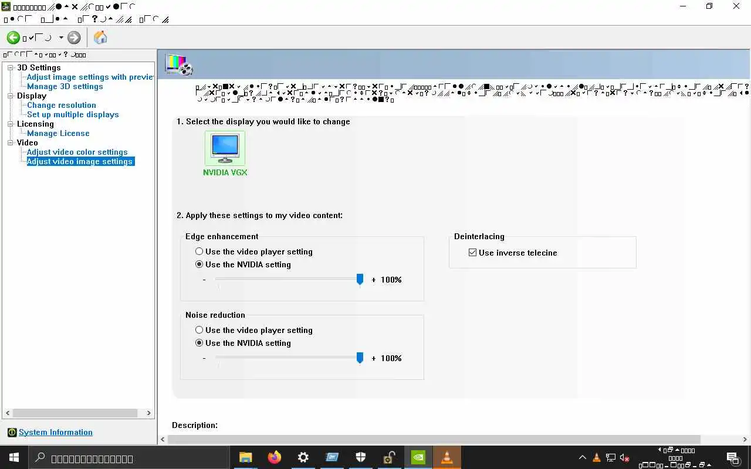Click the System Information icon
The height and width of the screenshot is (469, 751).
click(12, 433)
